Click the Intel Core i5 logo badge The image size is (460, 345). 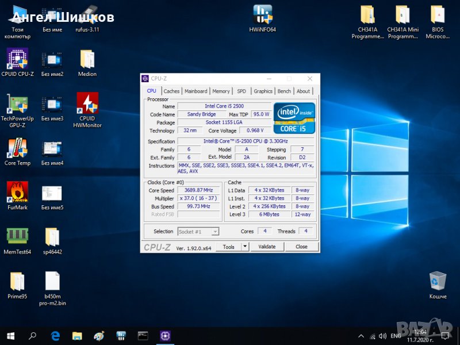click(294, 118)
